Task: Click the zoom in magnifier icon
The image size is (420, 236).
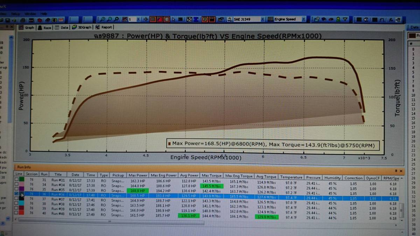Action: [103, 19]
